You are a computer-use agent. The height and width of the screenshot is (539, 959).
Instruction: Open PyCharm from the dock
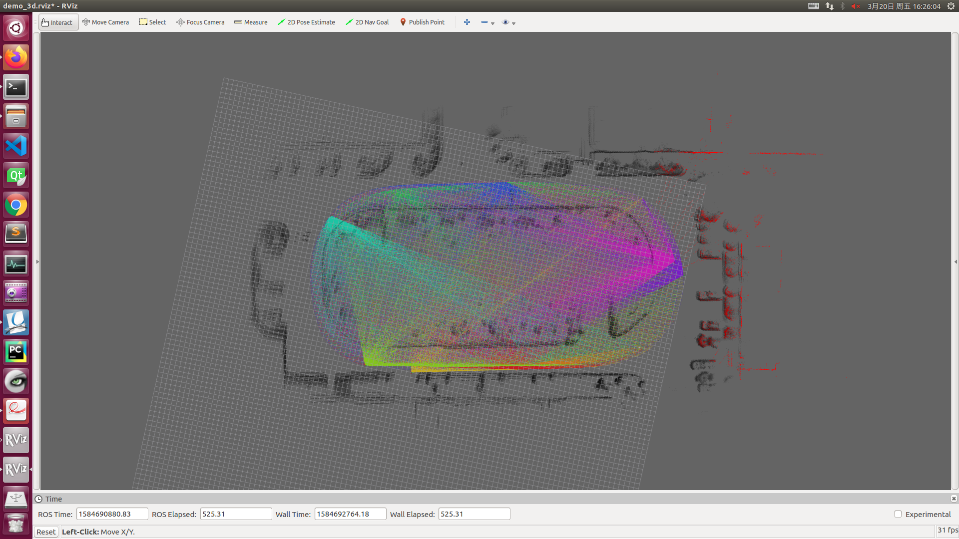coord(16,352)
